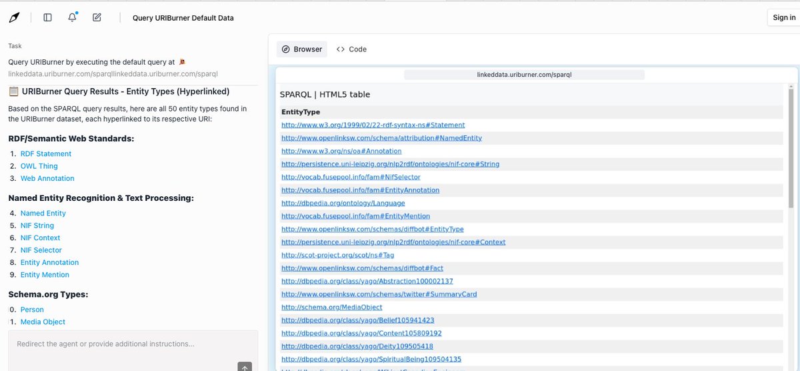Viewport: 800px width, 371px height.
Task: Click the SPARQL | HTML5 table heading
Action: pyautogui.click(x=325, y=95)
